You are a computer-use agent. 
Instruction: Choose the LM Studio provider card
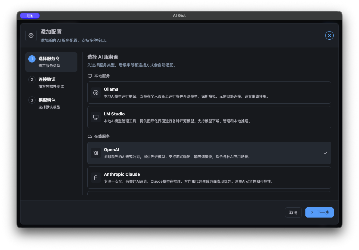pyautogui.click(x=209, y=117)
